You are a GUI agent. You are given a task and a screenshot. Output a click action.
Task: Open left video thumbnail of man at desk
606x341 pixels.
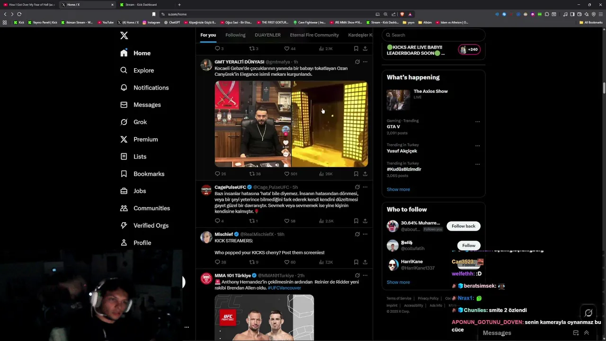pos(253,124)
